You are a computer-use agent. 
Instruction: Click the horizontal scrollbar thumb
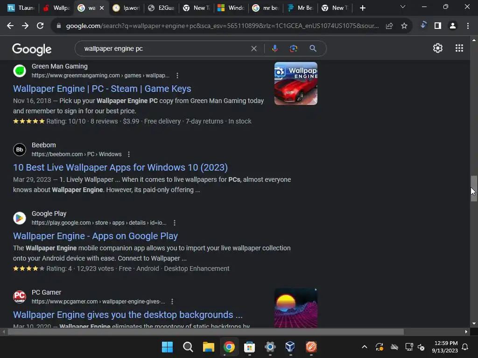tap(206, 331)
